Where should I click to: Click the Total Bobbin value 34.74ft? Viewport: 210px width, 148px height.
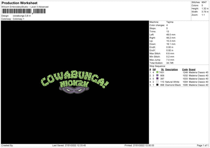[x=170, y=63]
